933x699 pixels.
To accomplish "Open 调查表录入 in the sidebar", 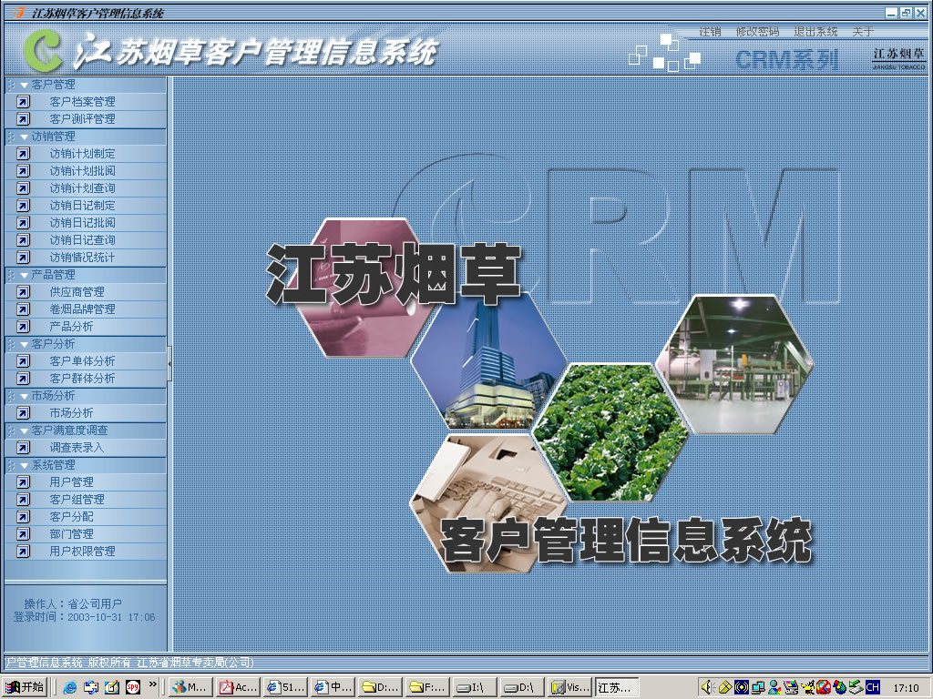I will point(77,447).
